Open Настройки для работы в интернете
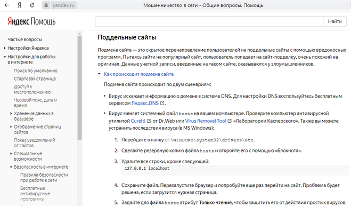The image size is (351, 206). pyautogui.click(x=31, y=59)
